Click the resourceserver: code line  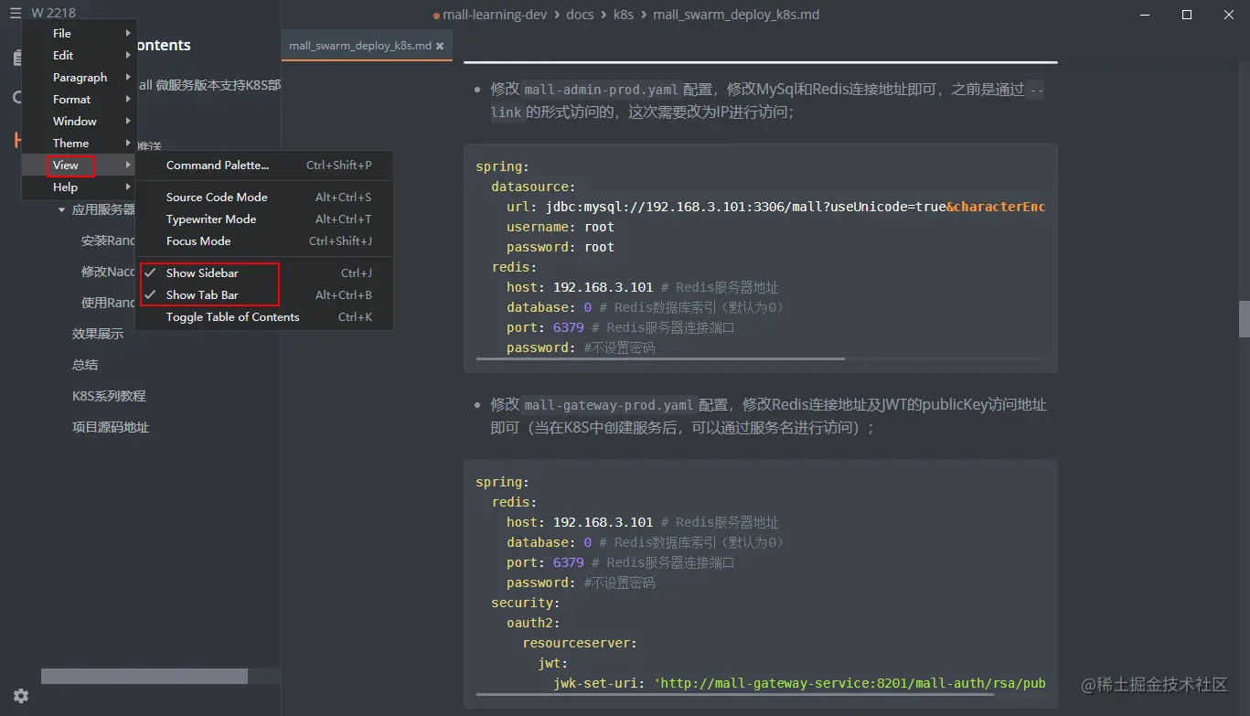point(580,643)
